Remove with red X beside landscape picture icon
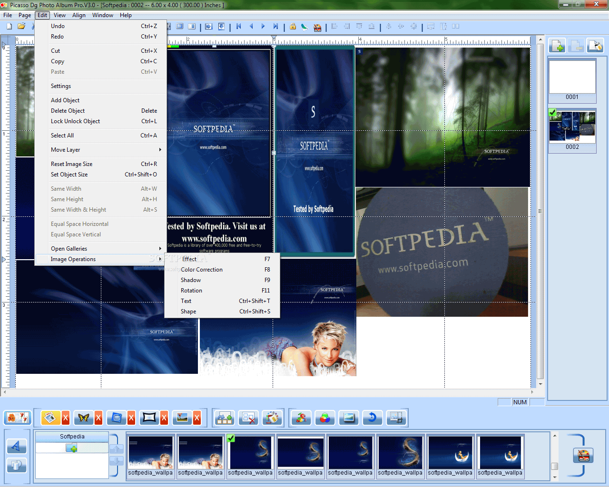The image size is (609, 487). 197,418
